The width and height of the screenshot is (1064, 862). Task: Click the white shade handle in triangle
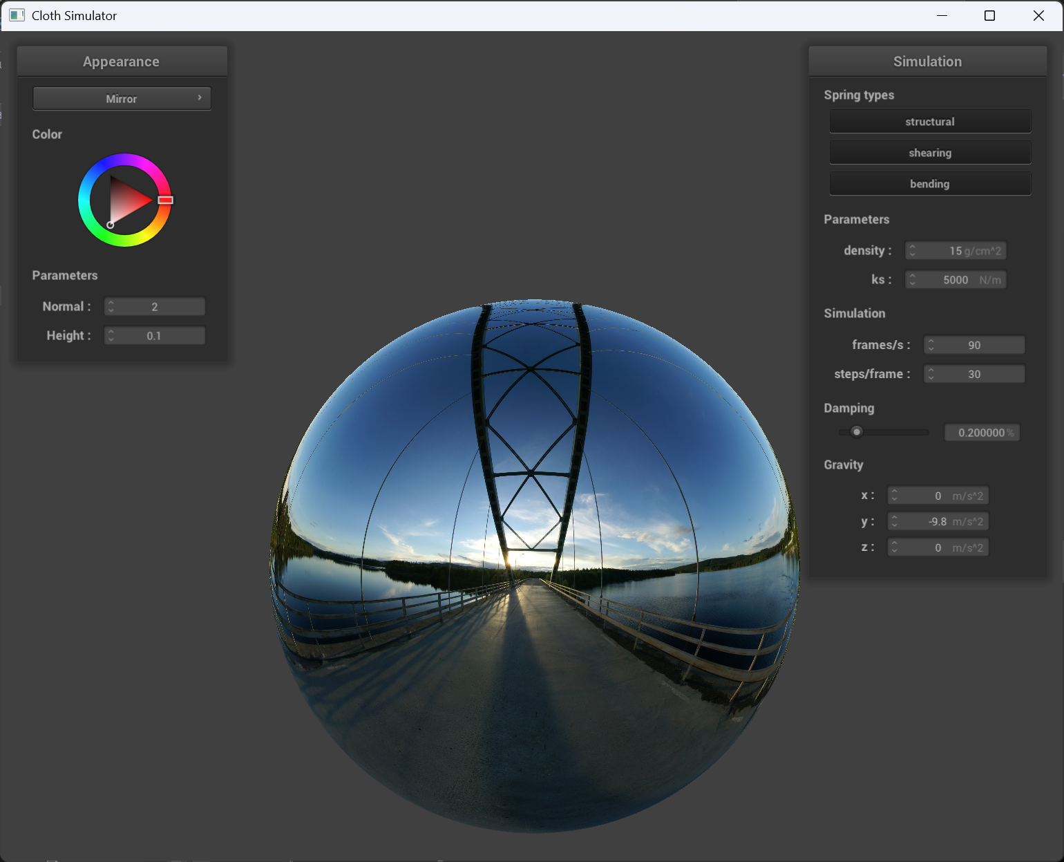coord(111,225)
